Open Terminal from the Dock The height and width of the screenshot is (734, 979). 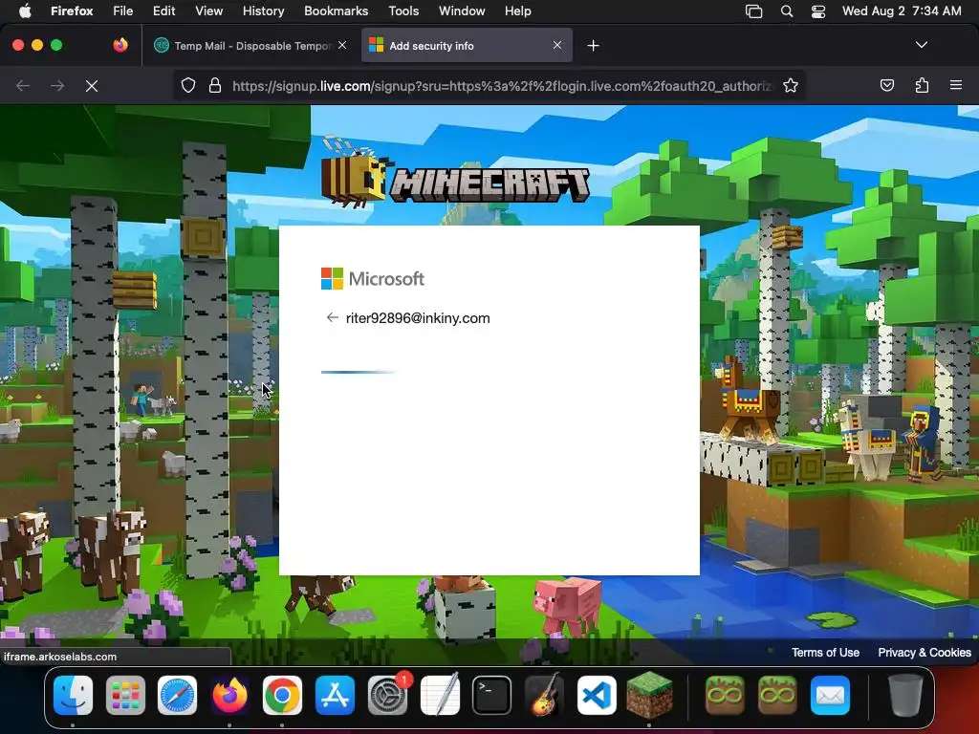[x=491, y=696]
